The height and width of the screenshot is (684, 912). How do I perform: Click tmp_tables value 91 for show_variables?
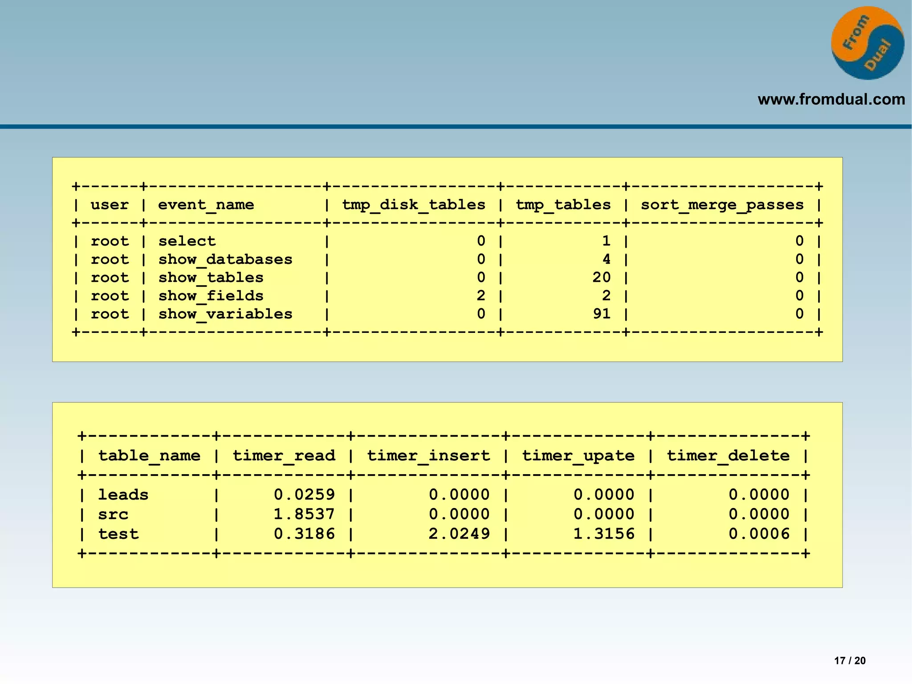(602, 314)
